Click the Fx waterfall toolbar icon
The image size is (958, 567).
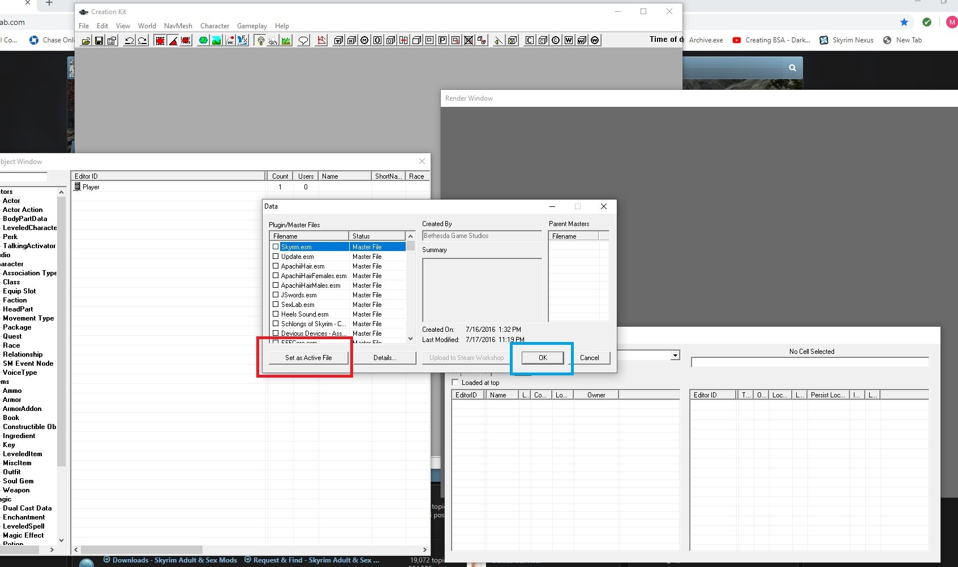click(242, 40)
